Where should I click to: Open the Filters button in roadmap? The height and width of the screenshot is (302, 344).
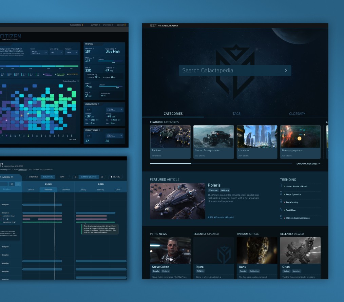(115, 177)
